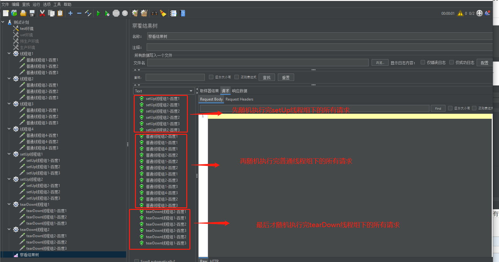The image size is (499, 262).
Task: Click the 名称 name input field
Action: 320,36
